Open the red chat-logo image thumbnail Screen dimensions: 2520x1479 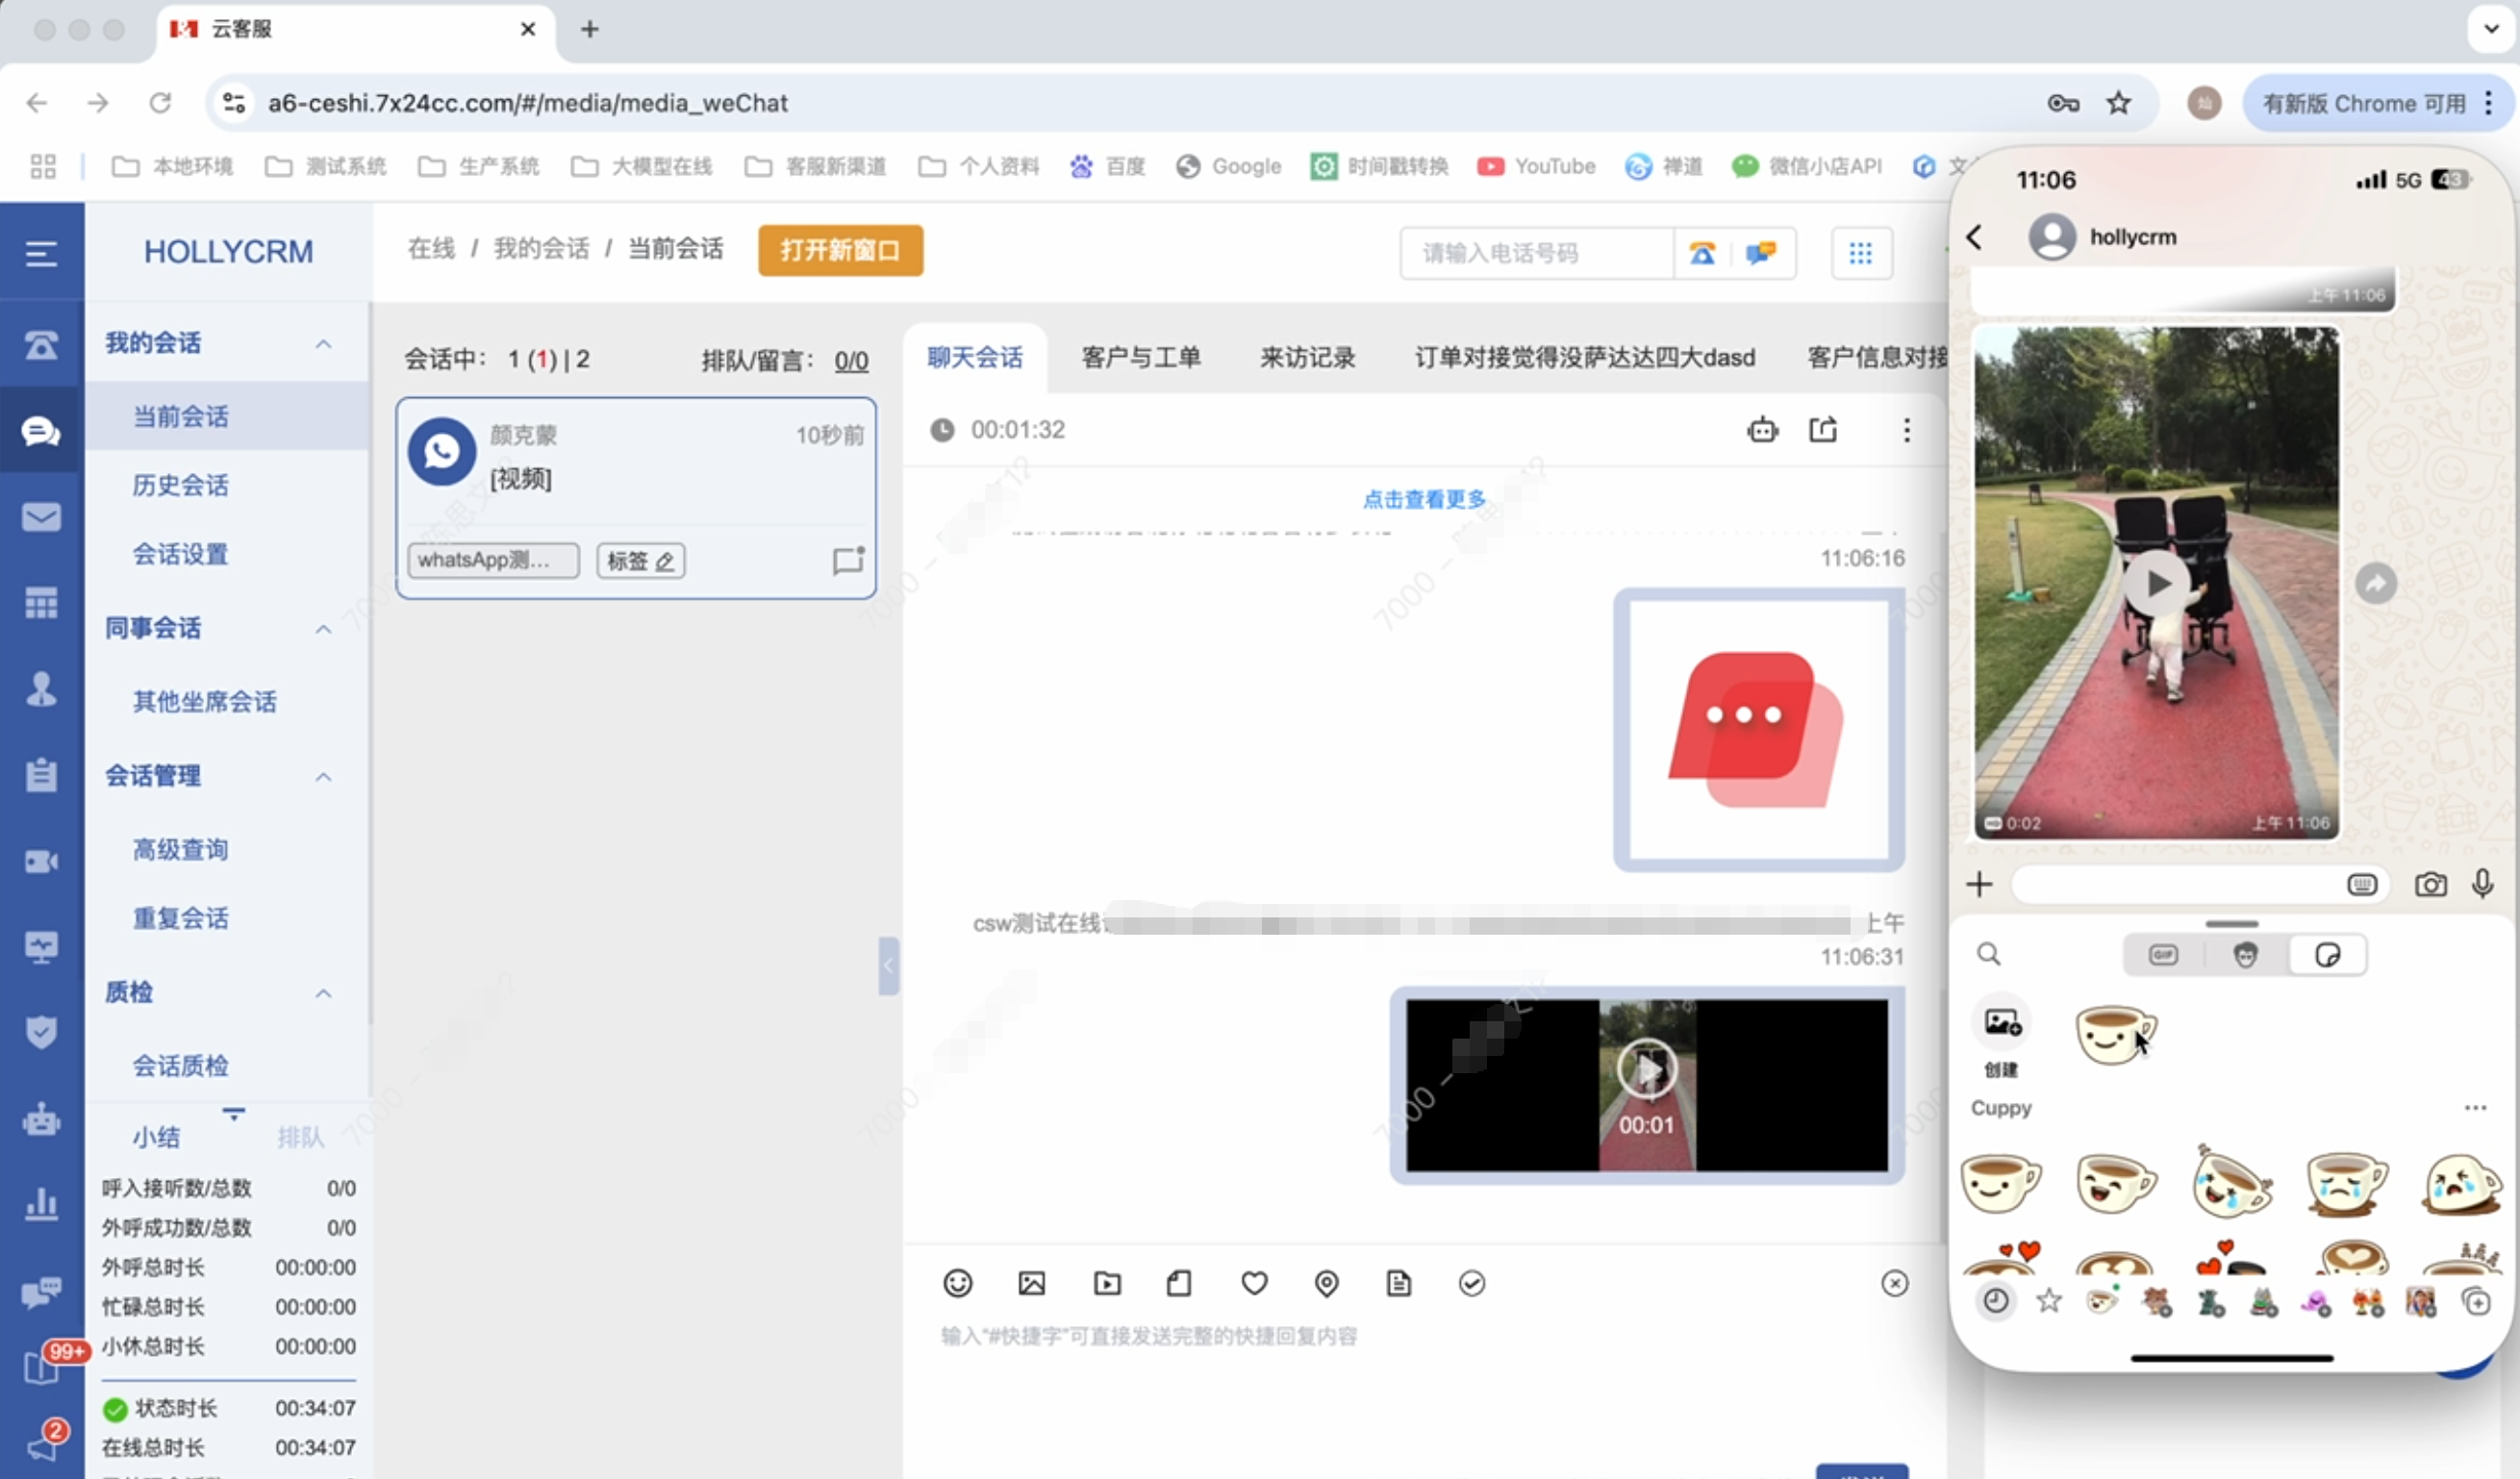(1759, 730)
